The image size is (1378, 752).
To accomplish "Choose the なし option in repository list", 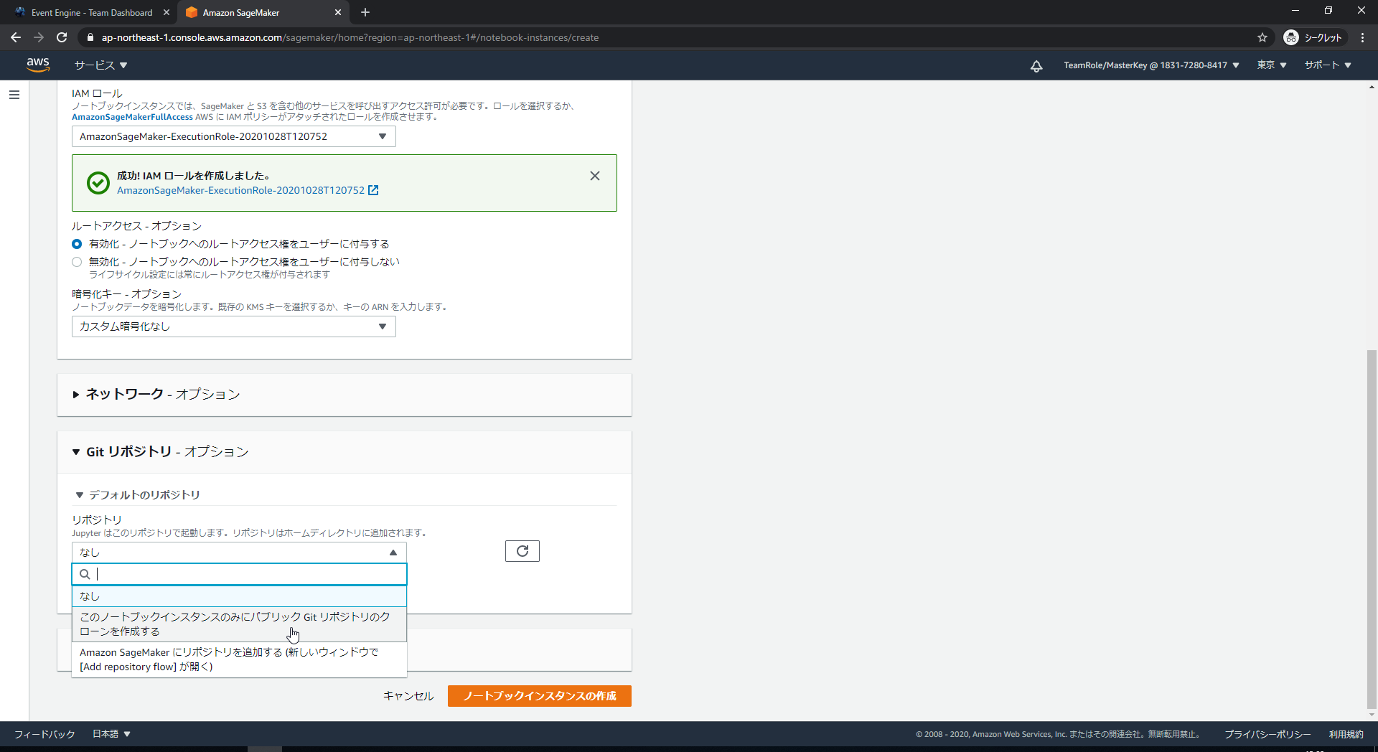I will coord(239,596).
